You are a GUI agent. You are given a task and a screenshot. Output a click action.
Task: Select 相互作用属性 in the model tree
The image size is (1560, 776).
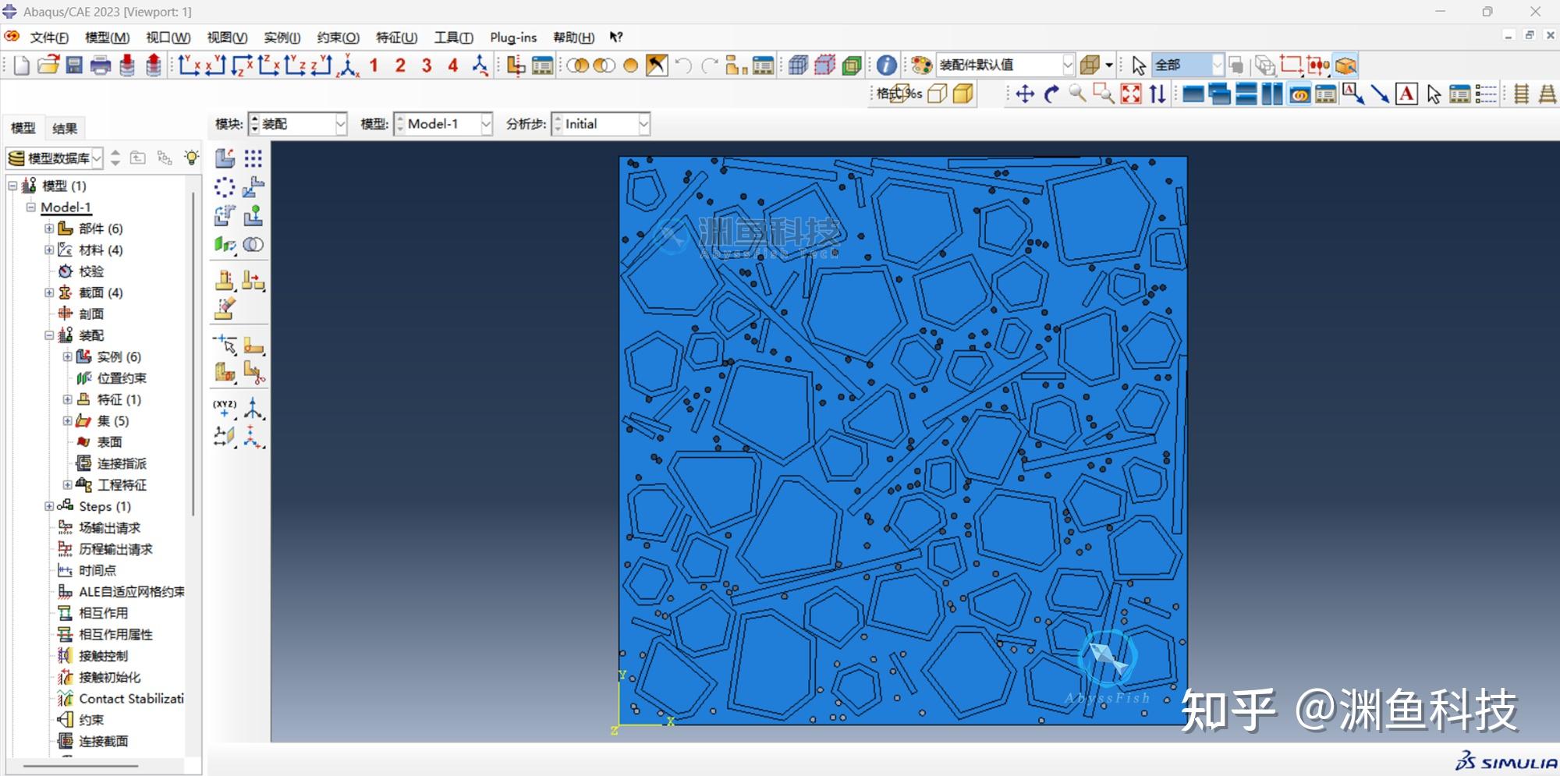tap(115, 634)
